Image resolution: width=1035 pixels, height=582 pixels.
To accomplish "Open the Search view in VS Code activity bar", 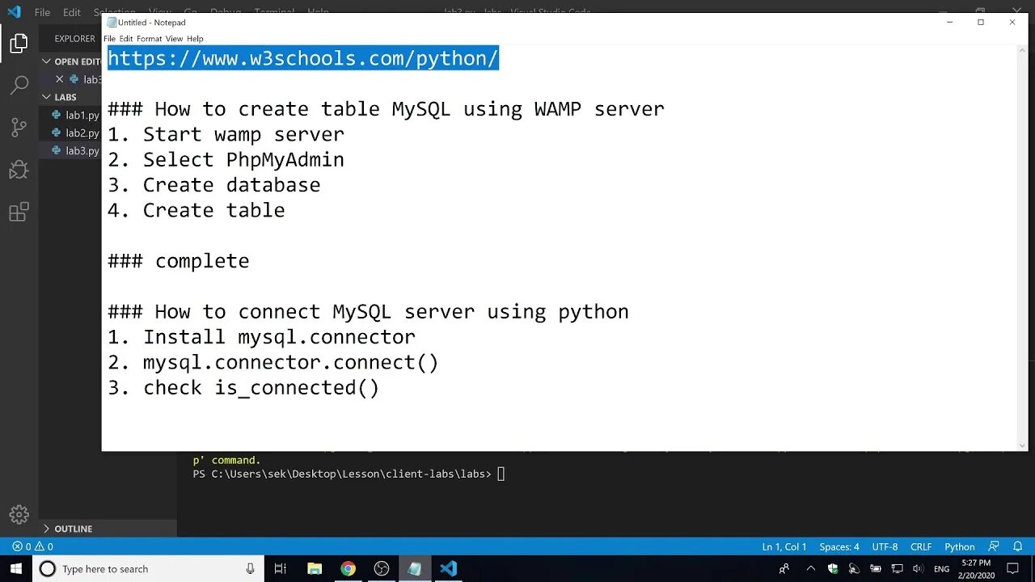I will tap(19, 85).
